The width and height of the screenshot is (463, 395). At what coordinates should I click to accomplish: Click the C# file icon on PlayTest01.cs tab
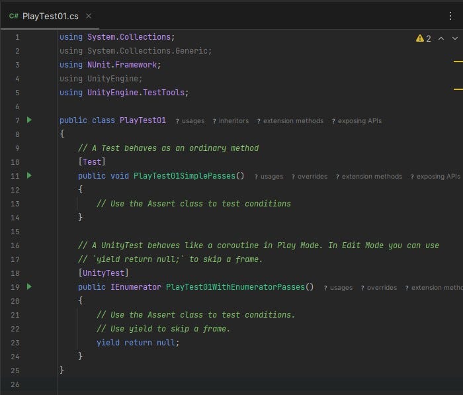[14, 16]
